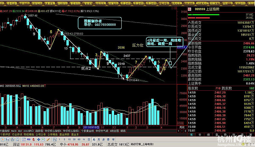The image size is (255, 147).
Task: Click the red G icon beside 999999
Action: 189,9
